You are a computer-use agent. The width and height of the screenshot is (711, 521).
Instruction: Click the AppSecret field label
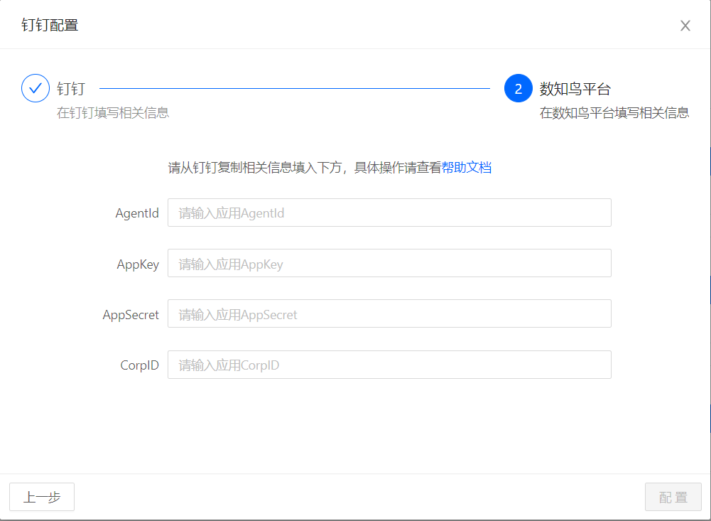point(131,314)
